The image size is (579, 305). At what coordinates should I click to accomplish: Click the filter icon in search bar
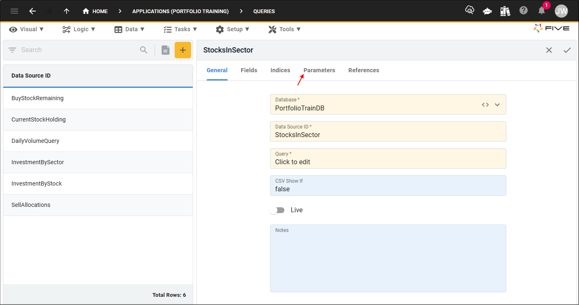click(x=12, y=50)
